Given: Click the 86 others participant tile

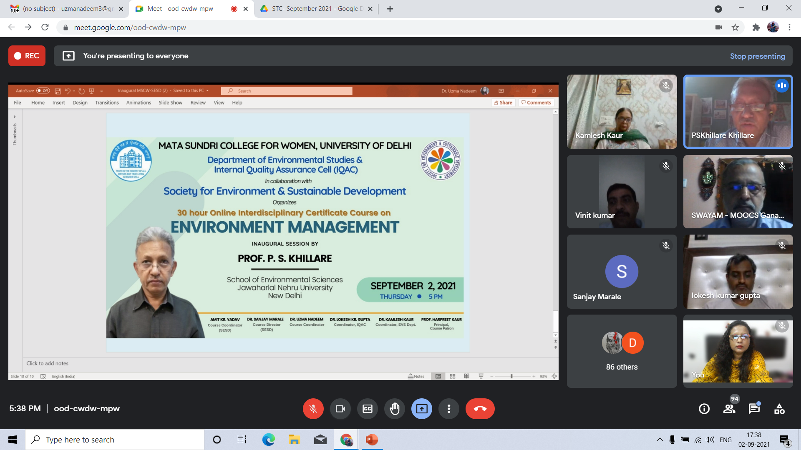Looking at the screenshot, I should pyautogui.click(x=622, y=351).
